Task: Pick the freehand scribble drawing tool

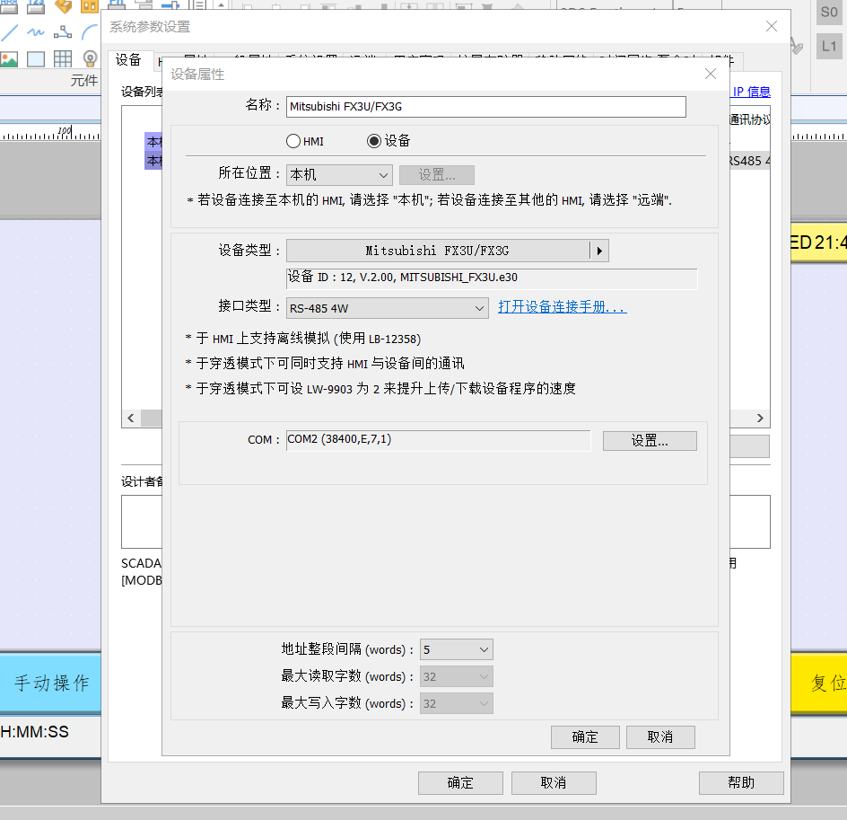Action: 36,33
